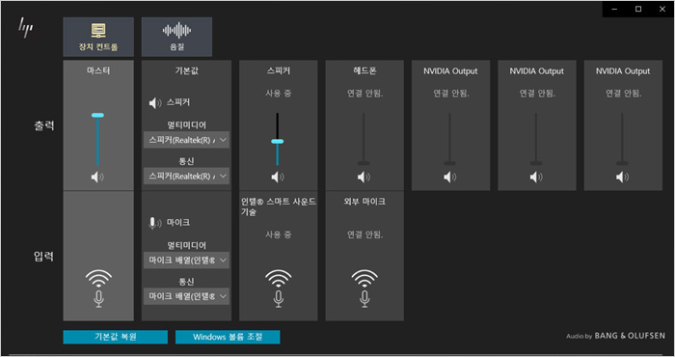Image resolution: width=675 pixels, height=357 pixels.
Task: Mute the middle NVIDIA Output speaker
Action: pyautogui.click(x=536, y=177)
